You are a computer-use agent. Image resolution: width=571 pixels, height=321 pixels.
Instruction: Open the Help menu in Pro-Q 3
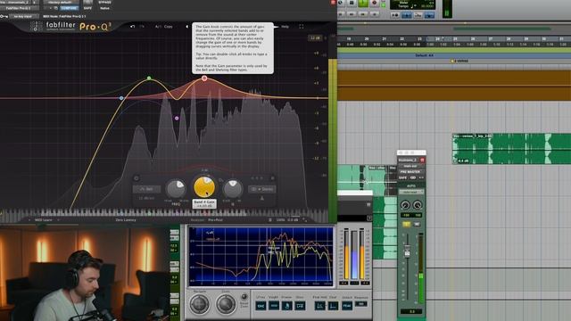pyautogui.click(x=285, y=27)
